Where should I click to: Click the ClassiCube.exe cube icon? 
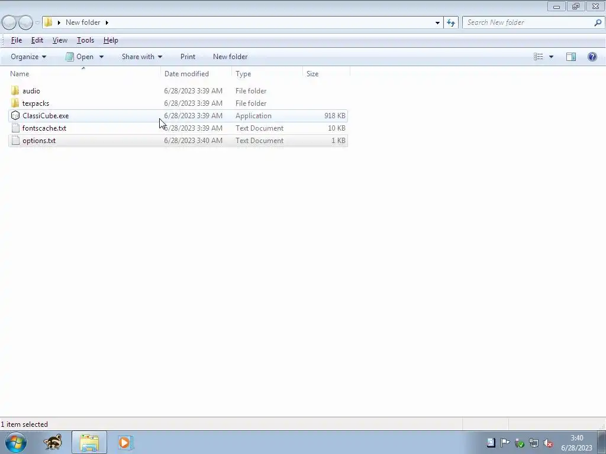tap(15, 115)
